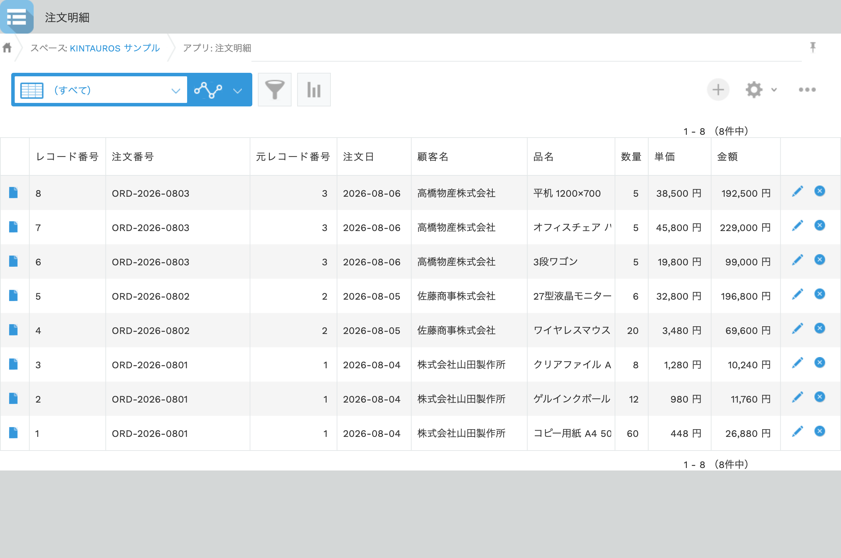Edit record 7 with pencil icon
Image resolution: width=841 pixels, height=558 pixels.
click(798, 225)
